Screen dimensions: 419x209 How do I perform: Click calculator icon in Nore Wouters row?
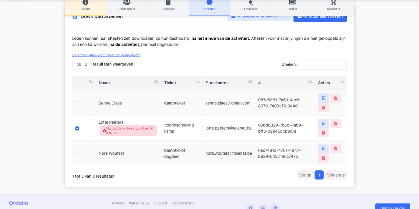323,148
